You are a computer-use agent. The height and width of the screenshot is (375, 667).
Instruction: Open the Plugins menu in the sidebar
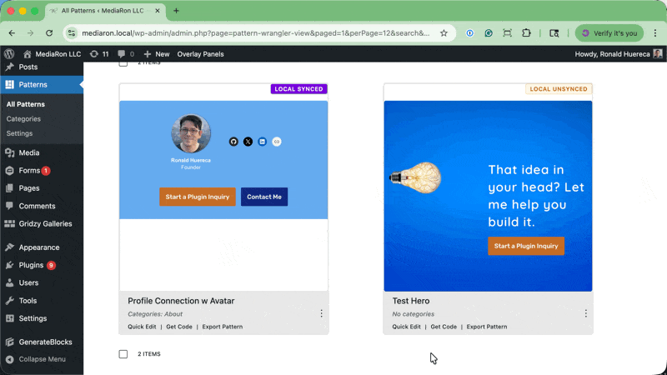coord(31,265)
